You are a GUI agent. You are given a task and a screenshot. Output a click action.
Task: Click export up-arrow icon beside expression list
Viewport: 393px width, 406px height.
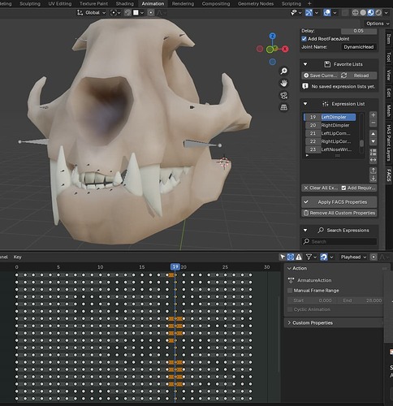373,171
